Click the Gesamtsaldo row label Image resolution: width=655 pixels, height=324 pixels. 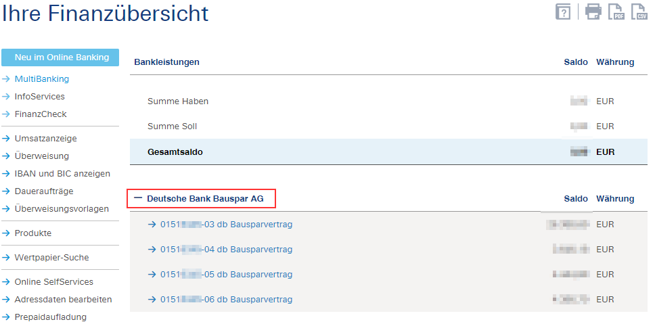tap(175, 152)
